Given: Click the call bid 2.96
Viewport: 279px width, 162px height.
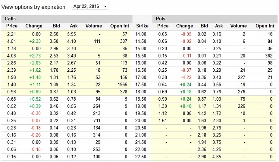Looking at the screenshot, I should [x=54, y=49].
